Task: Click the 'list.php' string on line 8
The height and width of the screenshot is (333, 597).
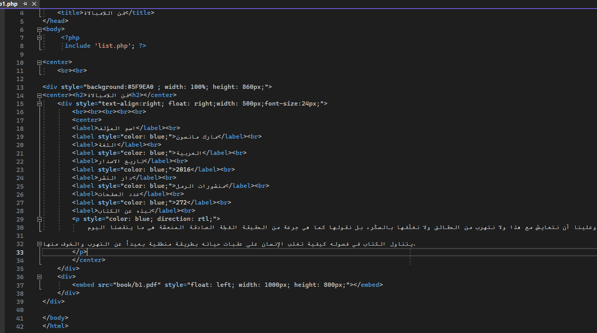Action: [x=113, y=46]
